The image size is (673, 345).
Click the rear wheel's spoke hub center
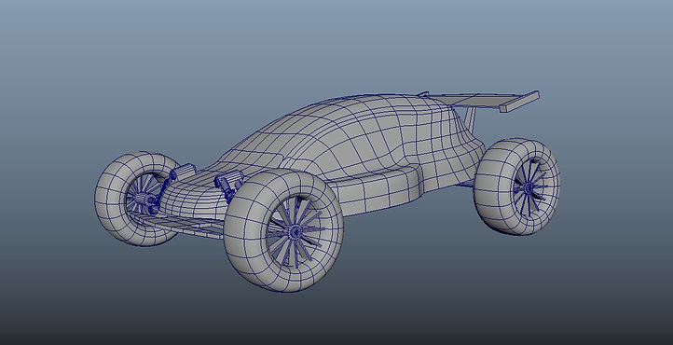tap(528, 187)
